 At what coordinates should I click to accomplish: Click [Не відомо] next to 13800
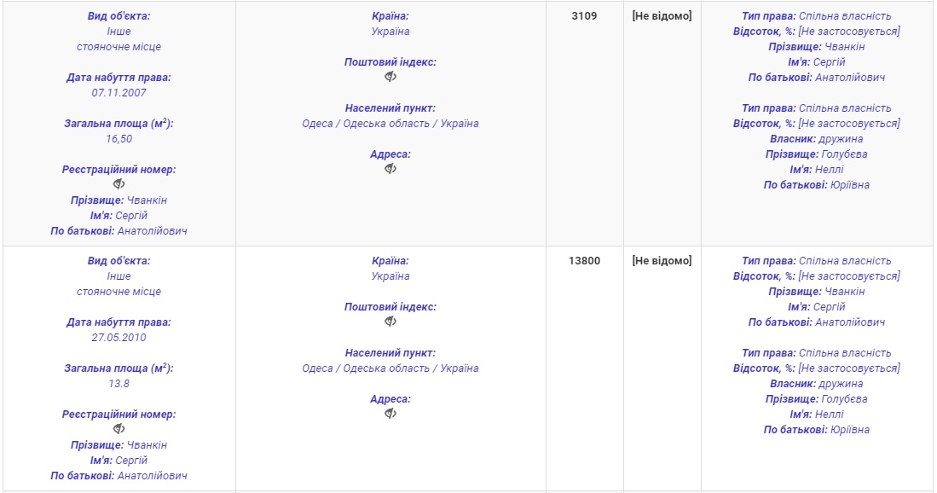[x=662, y=261]
